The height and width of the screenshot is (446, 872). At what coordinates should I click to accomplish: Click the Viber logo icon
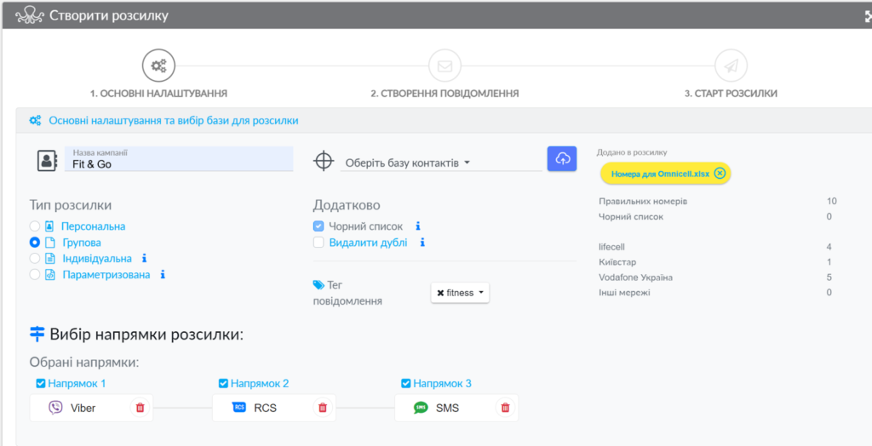pos(55,408)
